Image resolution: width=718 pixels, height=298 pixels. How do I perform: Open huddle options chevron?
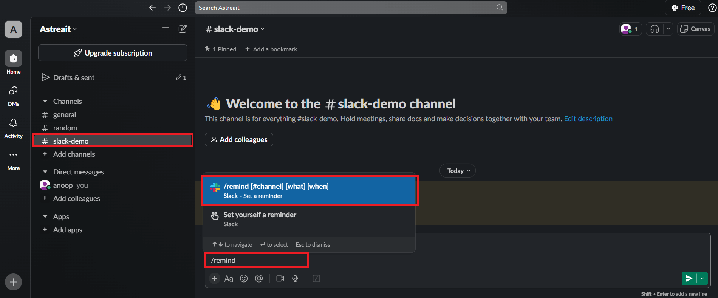click(x=668, y=29)
